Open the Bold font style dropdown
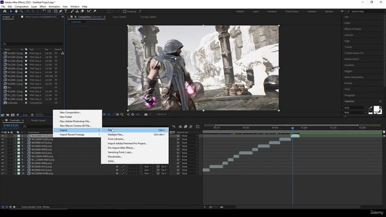 (x=355, y=113)
